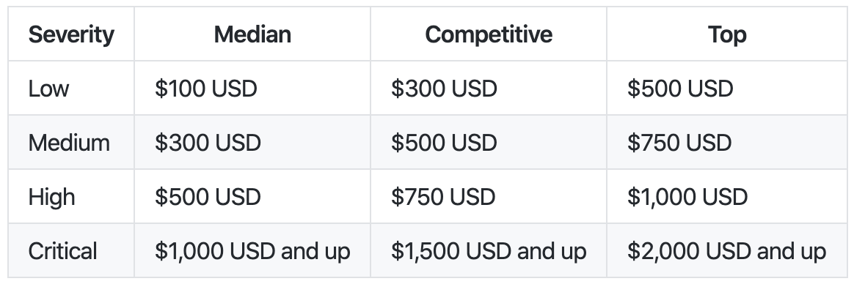Select the Medium severity row label

click(69, 143)
